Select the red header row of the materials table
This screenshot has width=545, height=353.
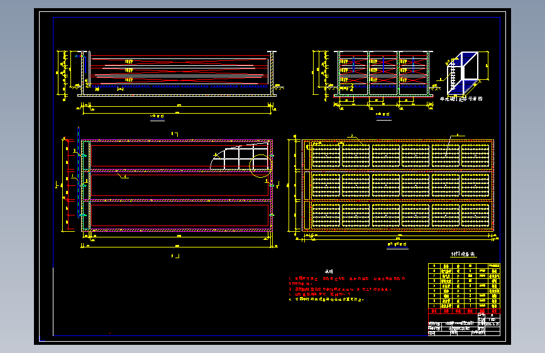[x=464, y=311]
